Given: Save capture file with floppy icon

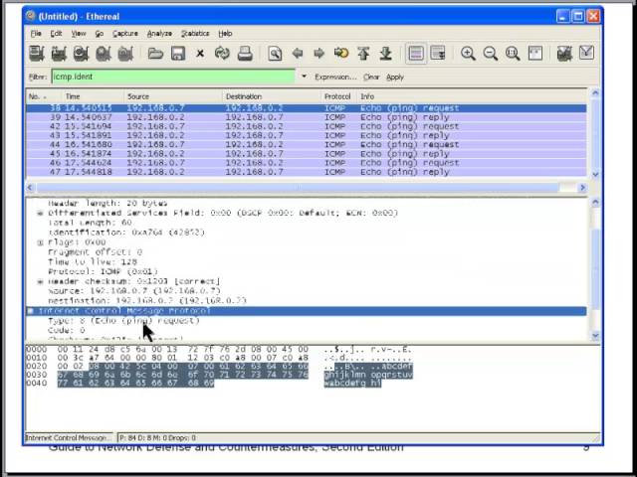Looking at the screenshot, I should click(178, 54).
